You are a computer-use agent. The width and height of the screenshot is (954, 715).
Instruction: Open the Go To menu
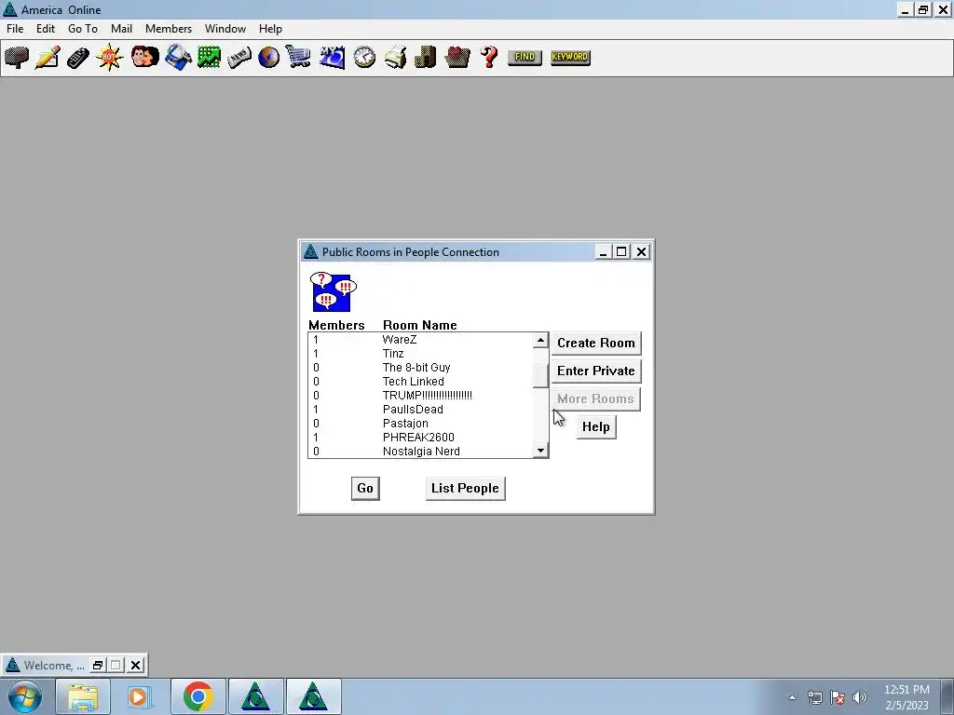tap(83, 29)
